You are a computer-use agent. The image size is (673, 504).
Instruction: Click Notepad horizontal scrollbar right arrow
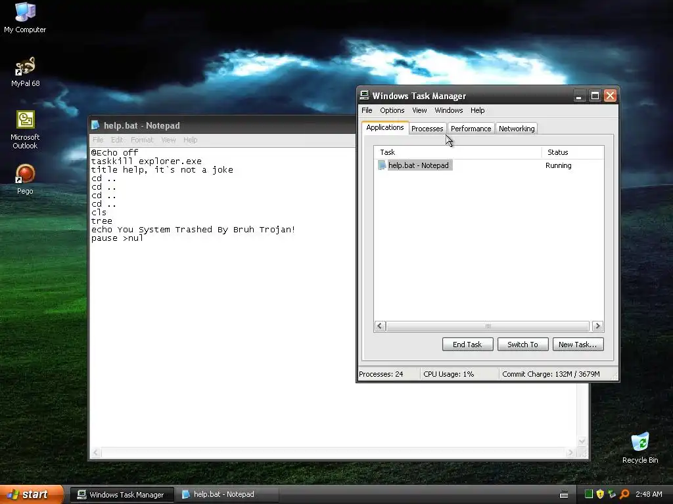(x=570, y=453)
